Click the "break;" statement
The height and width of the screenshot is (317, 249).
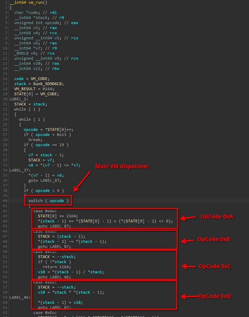coord(36,140)
